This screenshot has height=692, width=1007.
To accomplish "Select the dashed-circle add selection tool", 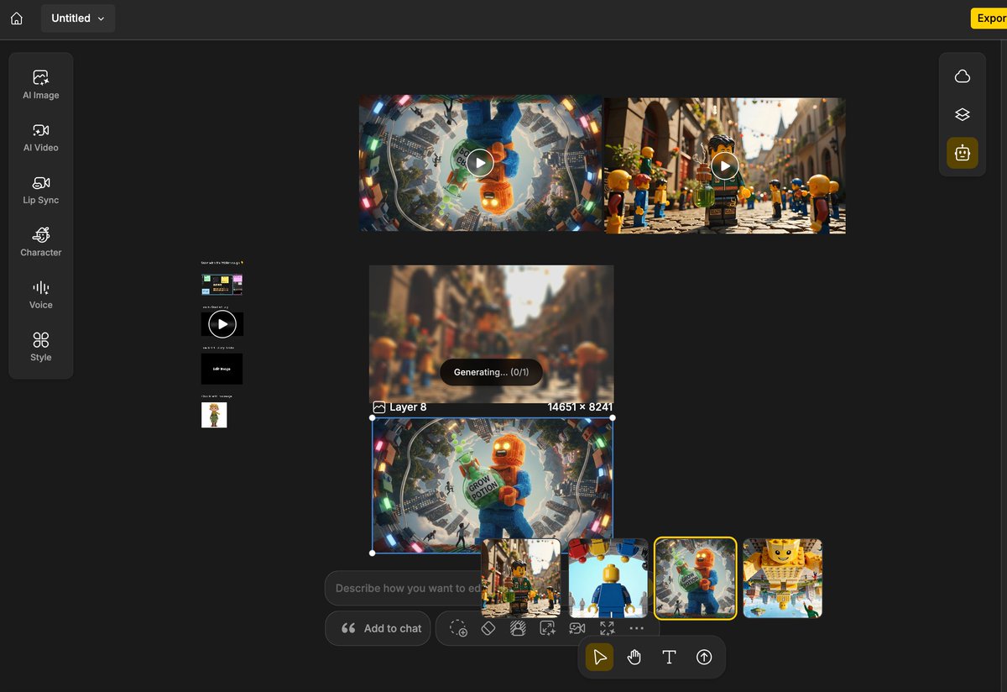I will pos(457,628).
